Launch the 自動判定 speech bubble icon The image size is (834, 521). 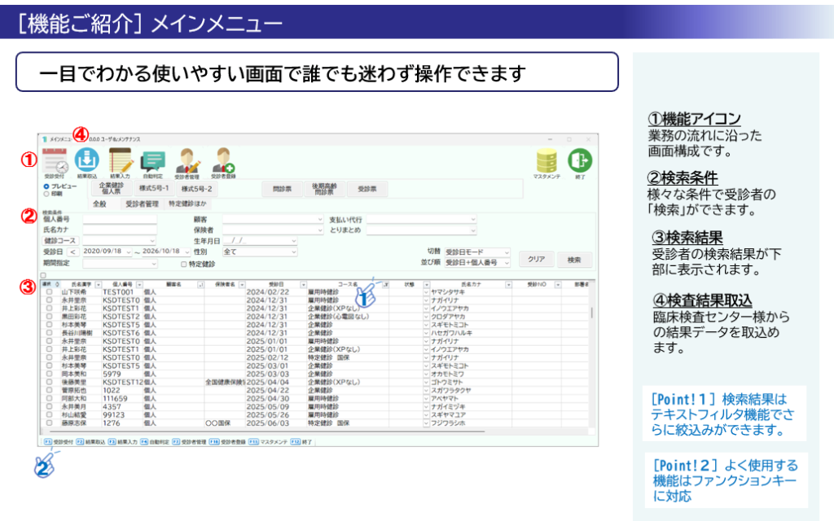153,162
